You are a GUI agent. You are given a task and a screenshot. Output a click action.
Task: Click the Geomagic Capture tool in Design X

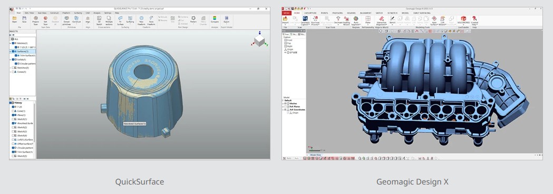point(305,21)
